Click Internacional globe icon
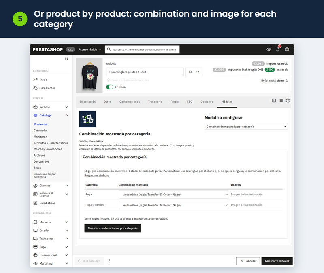 click(35, 255)
